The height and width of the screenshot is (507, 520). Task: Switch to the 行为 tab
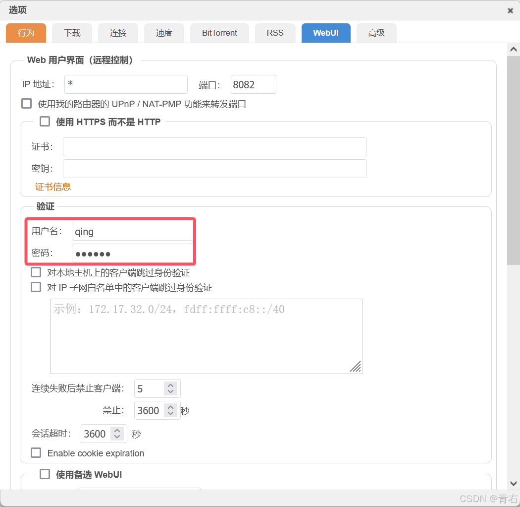click(26, 33)
